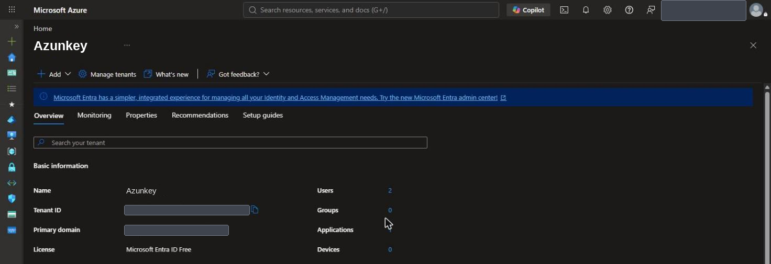Click the Microsoft Azure title link
This screenshot has height=264, width=771.
(x=60, y=10)
